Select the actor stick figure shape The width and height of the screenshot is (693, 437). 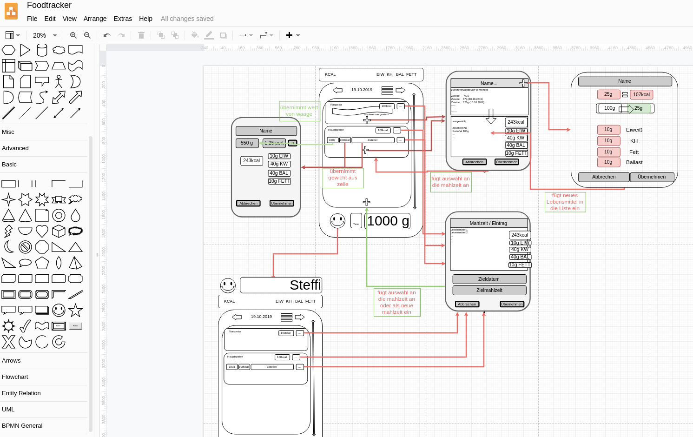tap(59, 82)
